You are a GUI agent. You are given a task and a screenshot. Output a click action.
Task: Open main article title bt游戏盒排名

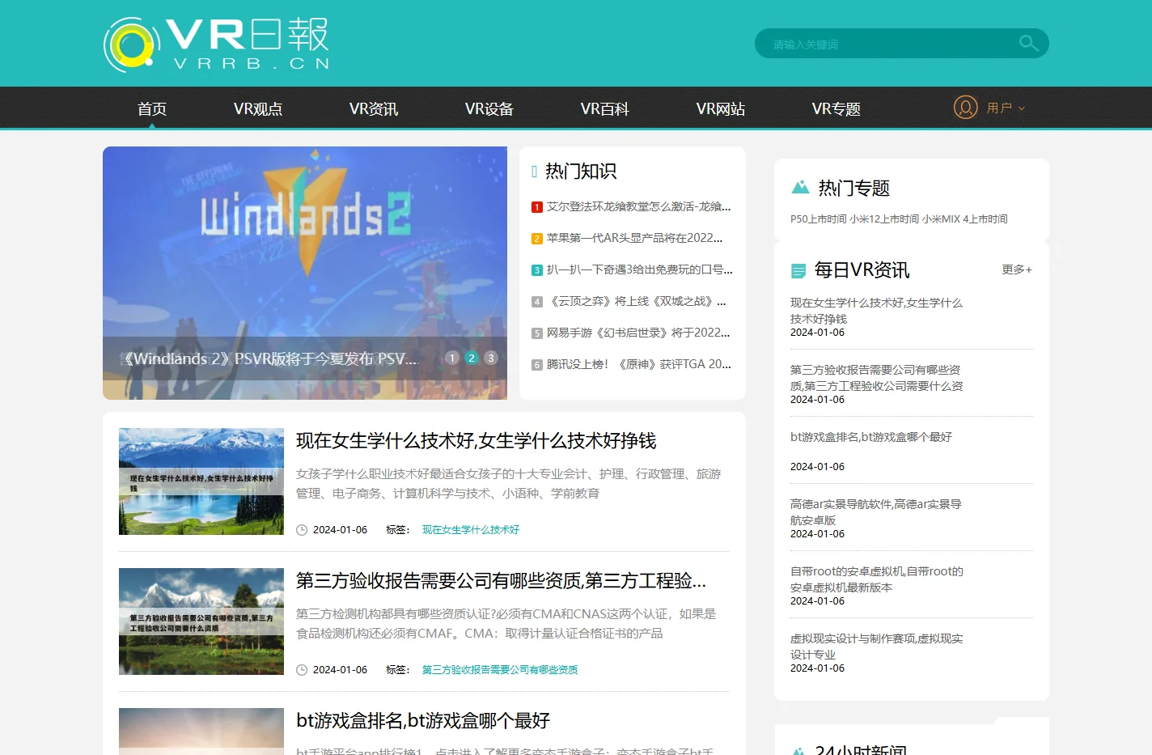[x=423, y=721]
